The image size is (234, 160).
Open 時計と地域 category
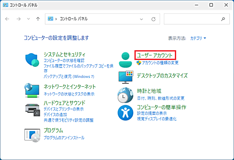pos(149,91)
